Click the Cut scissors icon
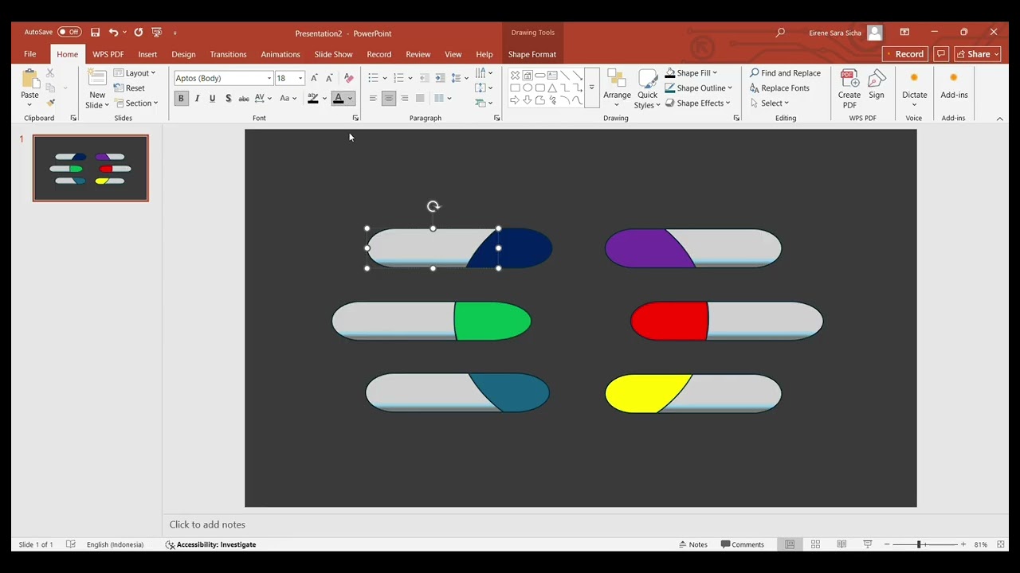This screenshot has width=1020, height=573. point(50,73)
